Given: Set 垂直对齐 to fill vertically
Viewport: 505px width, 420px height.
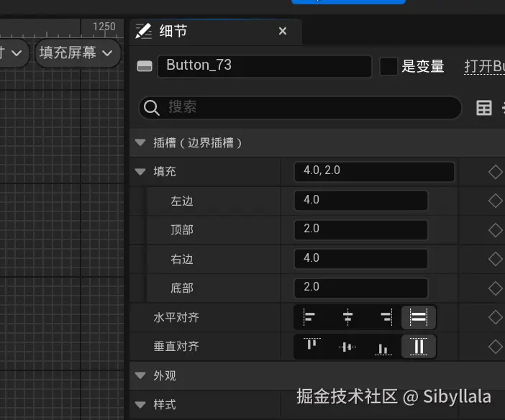Looking at the screenshot, I should (419, 347).
